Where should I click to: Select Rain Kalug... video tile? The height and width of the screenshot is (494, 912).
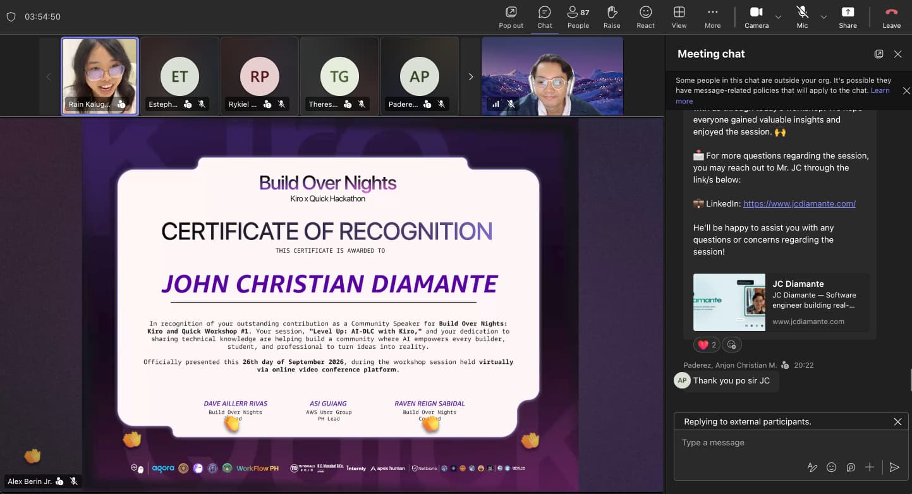[x=100, y=76]
